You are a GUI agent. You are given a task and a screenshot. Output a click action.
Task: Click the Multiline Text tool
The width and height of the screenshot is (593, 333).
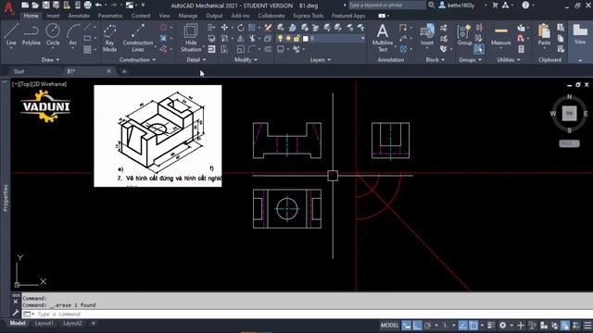pos(383,38)
